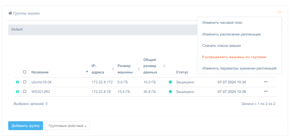Image resolution: width=291 pixels, height=139 pixels.
Task: Choose Распределить машины по группам
Action: click(234, 57)
